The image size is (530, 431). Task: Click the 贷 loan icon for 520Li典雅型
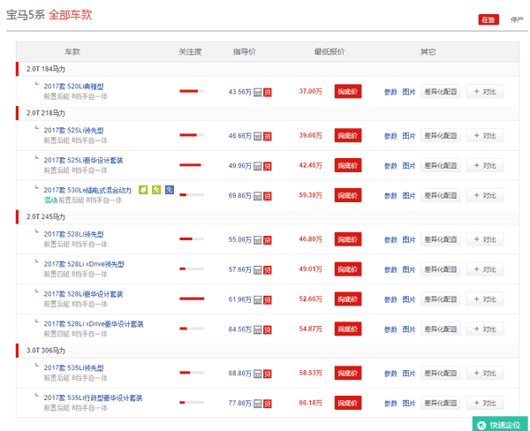click(268, 92)
